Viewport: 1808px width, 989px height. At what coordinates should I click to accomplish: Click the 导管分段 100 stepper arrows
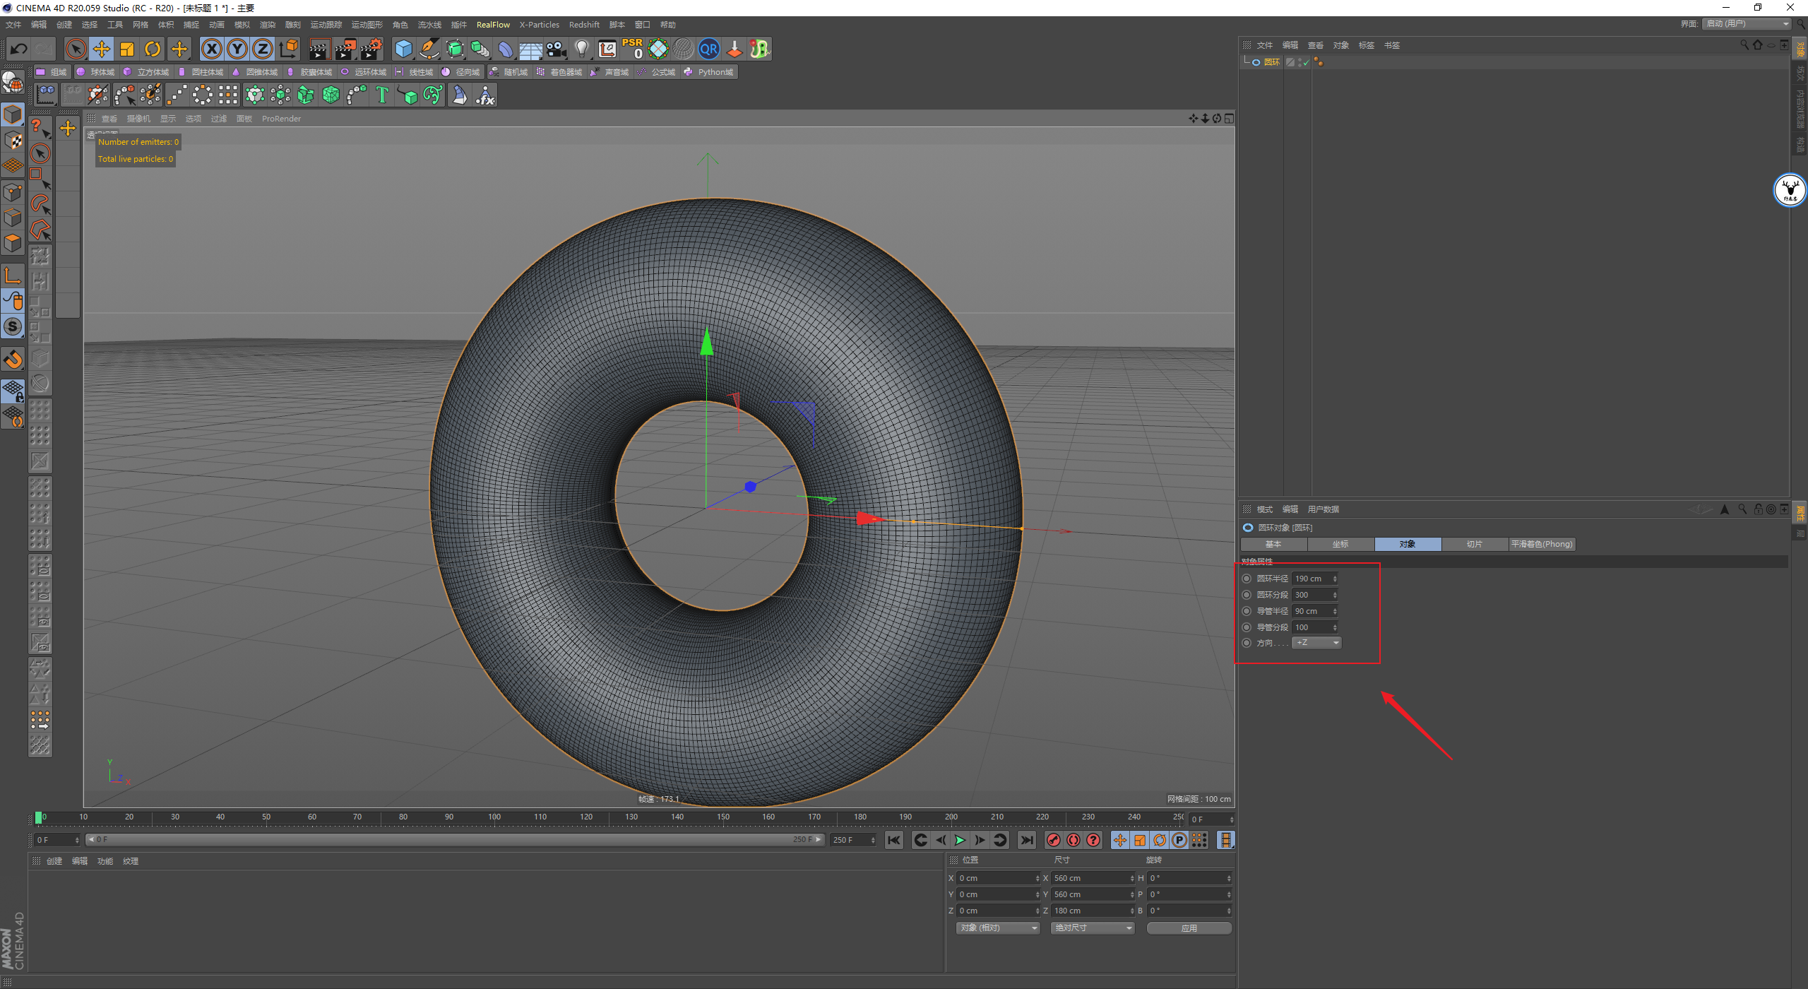1335,627
